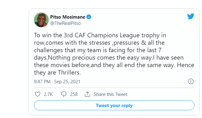
Task: Open replies via speech bubble icon
Action: coord(64,94)
